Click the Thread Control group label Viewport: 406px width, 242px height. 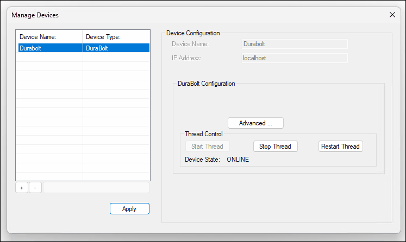click(204, 134)
